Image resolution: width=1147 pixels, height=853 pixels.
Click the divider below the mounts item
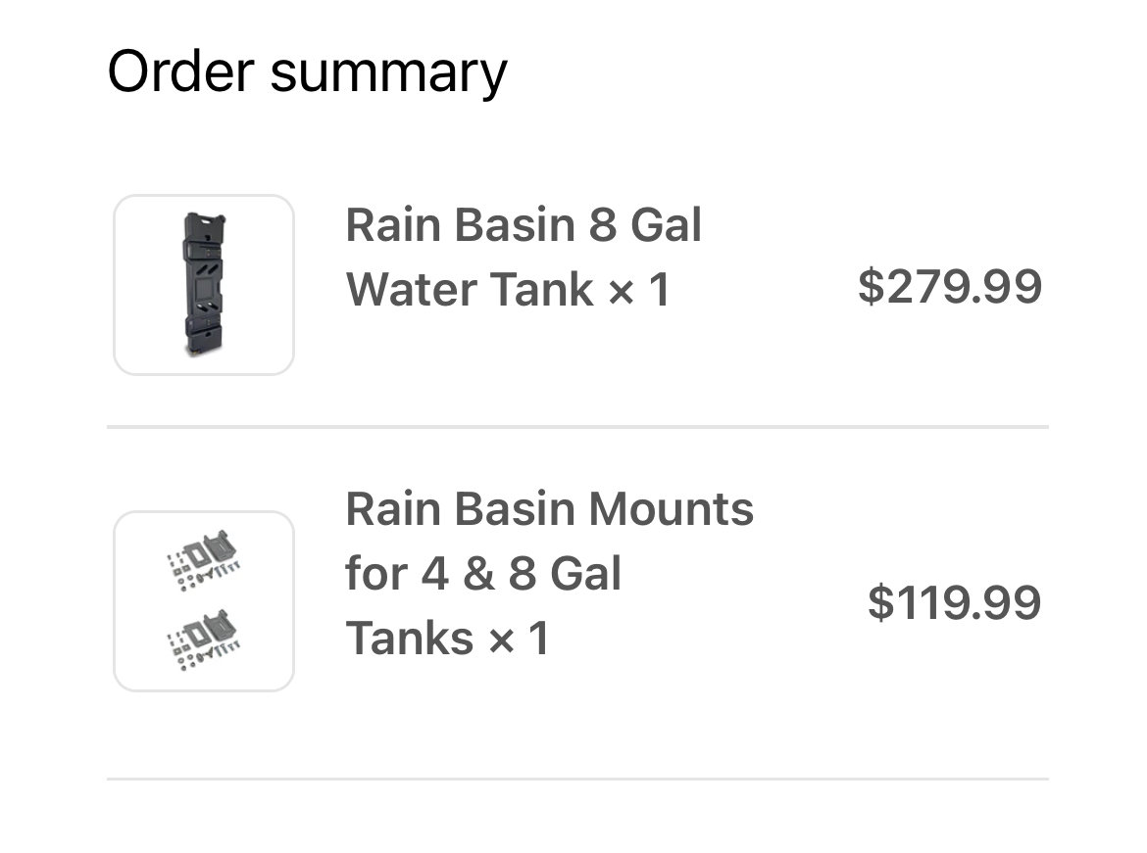(x=577, y=780)
